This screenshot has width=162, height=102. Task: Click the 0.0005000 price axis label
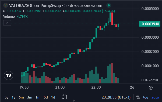150,9
